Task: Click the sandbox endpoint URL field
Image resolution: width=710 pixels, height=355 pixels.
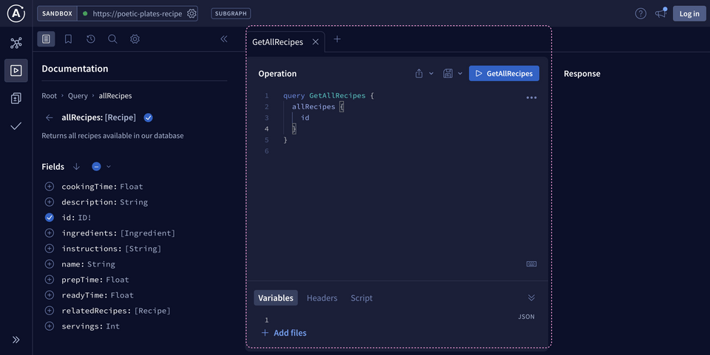Action: (138, 13)
